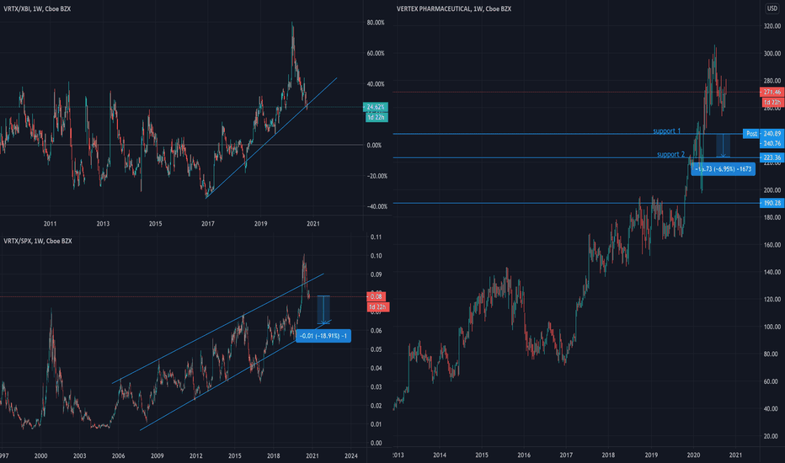Select the VERTEX PHARMACEUTICAL chart title
This screenshot has height=463, width=785.
tap(454, 9)
